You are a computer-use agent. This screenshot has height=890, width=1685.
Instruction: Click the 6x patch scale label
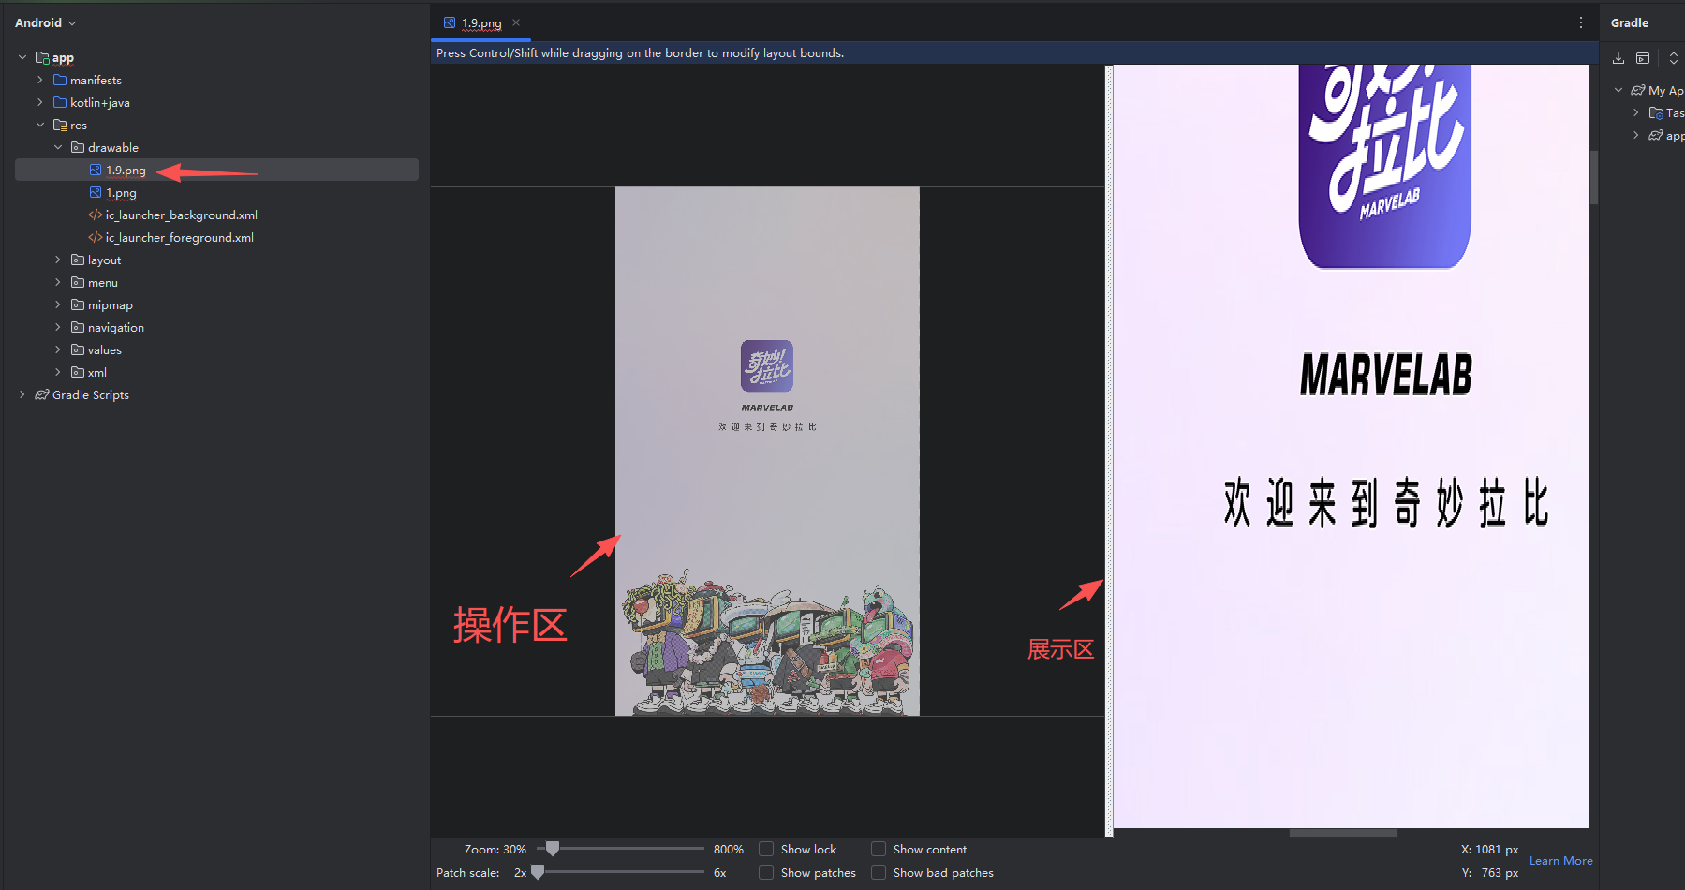[x=719, y=872]
